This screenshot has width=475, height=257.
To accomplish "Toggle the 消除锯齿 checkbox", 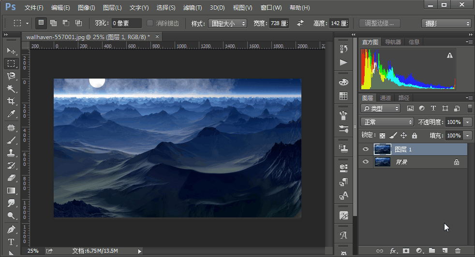I will point(149,23).
